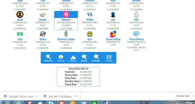195x104 pixels.
Task: Click the 0.00000000 ZEC balance
Action: 20,22
